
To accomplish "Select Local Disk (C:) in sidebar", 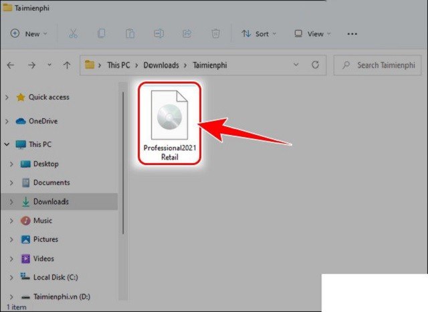I will pyautogui.click(x=56, y=277).
